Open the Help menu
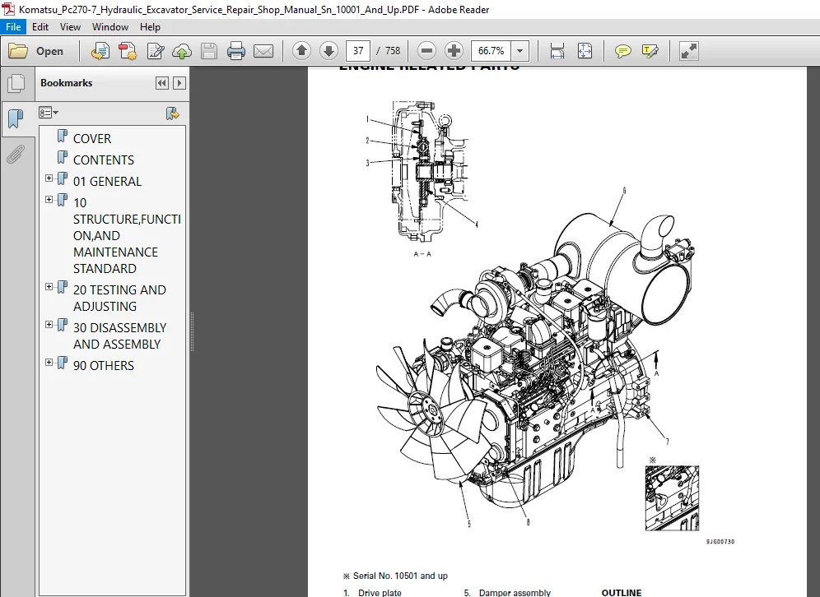Viewport: 820px width, 597px height. (x=150, y=26)
